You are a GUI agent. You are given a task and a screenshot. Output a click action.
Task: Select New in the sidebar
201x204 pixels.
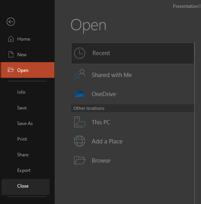pyautogui.click(x=27, y=55)
